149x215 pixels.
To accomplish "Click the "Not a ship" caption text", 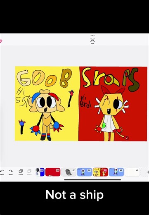I will [74, 195].
